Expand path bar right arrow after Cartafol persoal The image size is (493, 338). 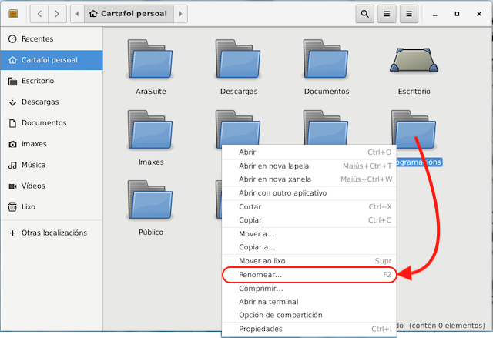coord(180,14)
